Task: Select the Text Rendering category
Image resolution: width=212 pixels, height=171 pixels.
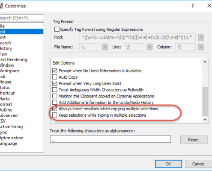Action: click(x=13, y=59)
